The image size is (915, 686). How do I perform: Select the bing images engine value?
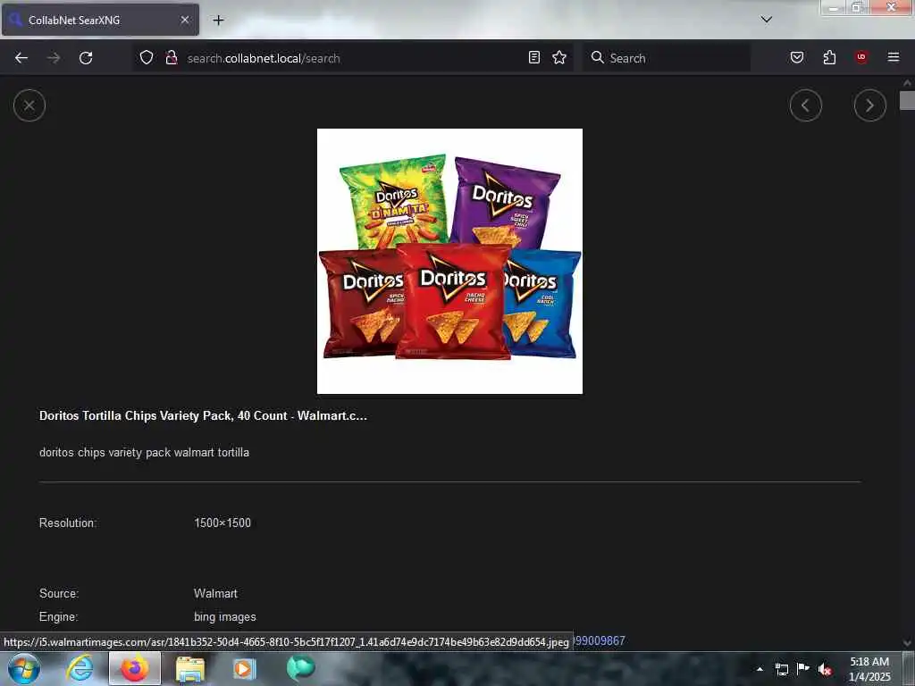224,617
